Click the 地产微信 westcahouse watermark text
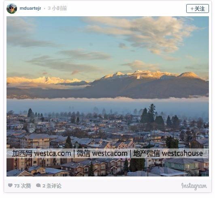The image size is (215, 198). 168,153
